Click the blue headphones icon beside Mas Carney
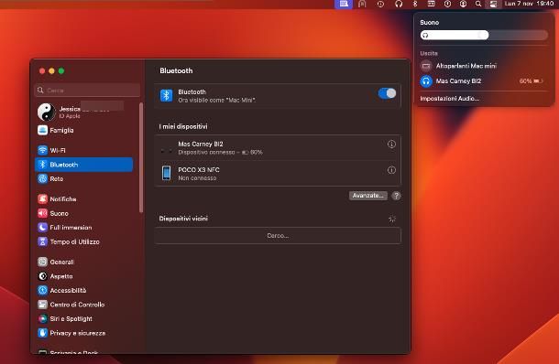 (x=426, y=81)
